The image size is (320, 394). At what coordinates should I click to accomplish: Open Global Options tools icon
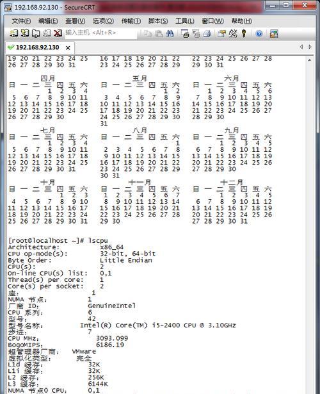[x=233, y=33]
